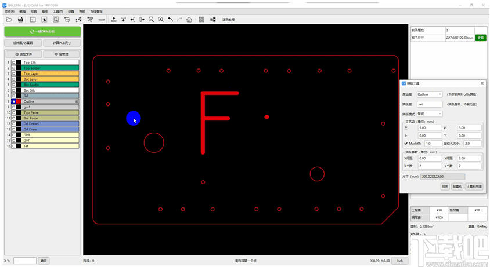Select the pointer selection tool icon

[x=44, y=20]
